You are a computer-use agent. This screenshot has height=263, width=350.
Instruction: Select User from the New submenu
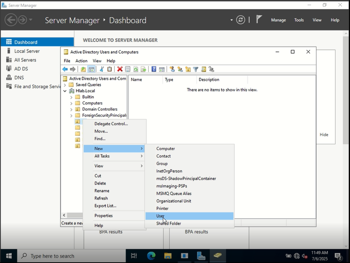(189, 216)
